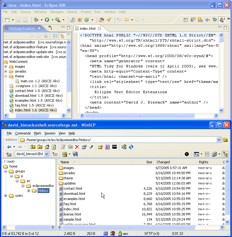The image size is (232, 237).
Task: Switch to the index.html editor tab
Action: tap(88, 29)
